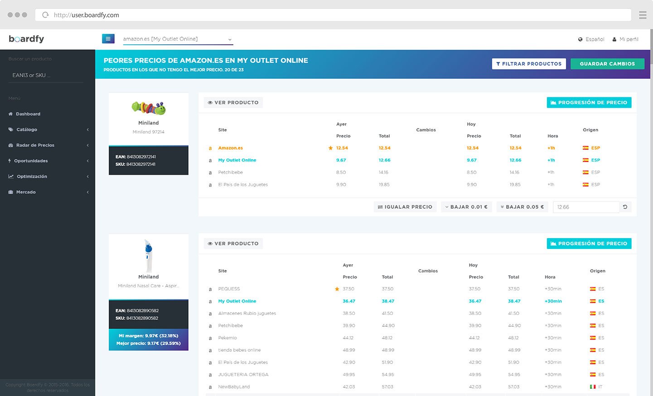
Task: Click the Spain flag in the Pekemio row
Action: point(593,338)
